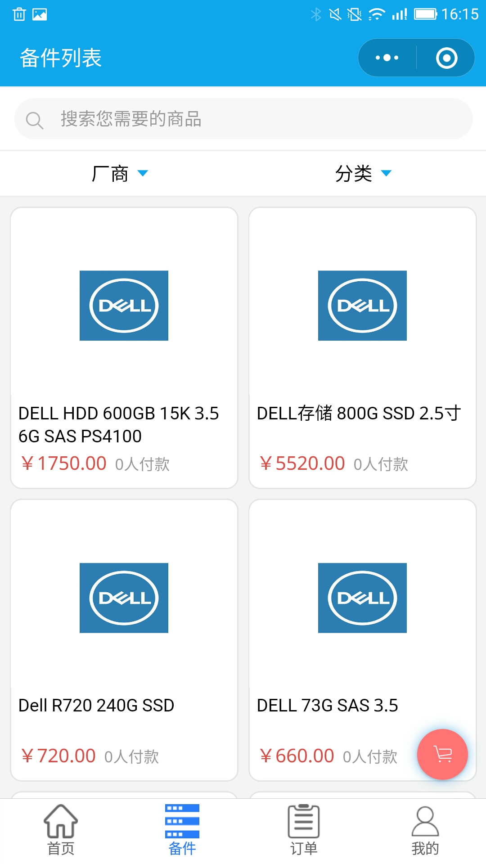Expand the 厂商 manufacturer filter dropdown
This screenshot has height=864, width=486.
tap(120, 174)
